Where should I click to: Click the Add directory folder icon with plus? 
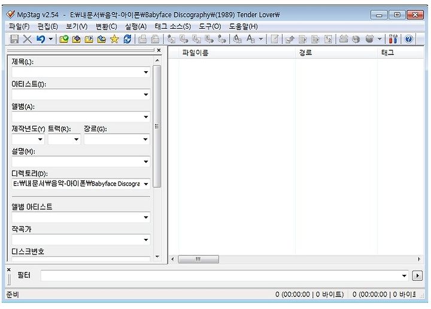click(76, 39)
